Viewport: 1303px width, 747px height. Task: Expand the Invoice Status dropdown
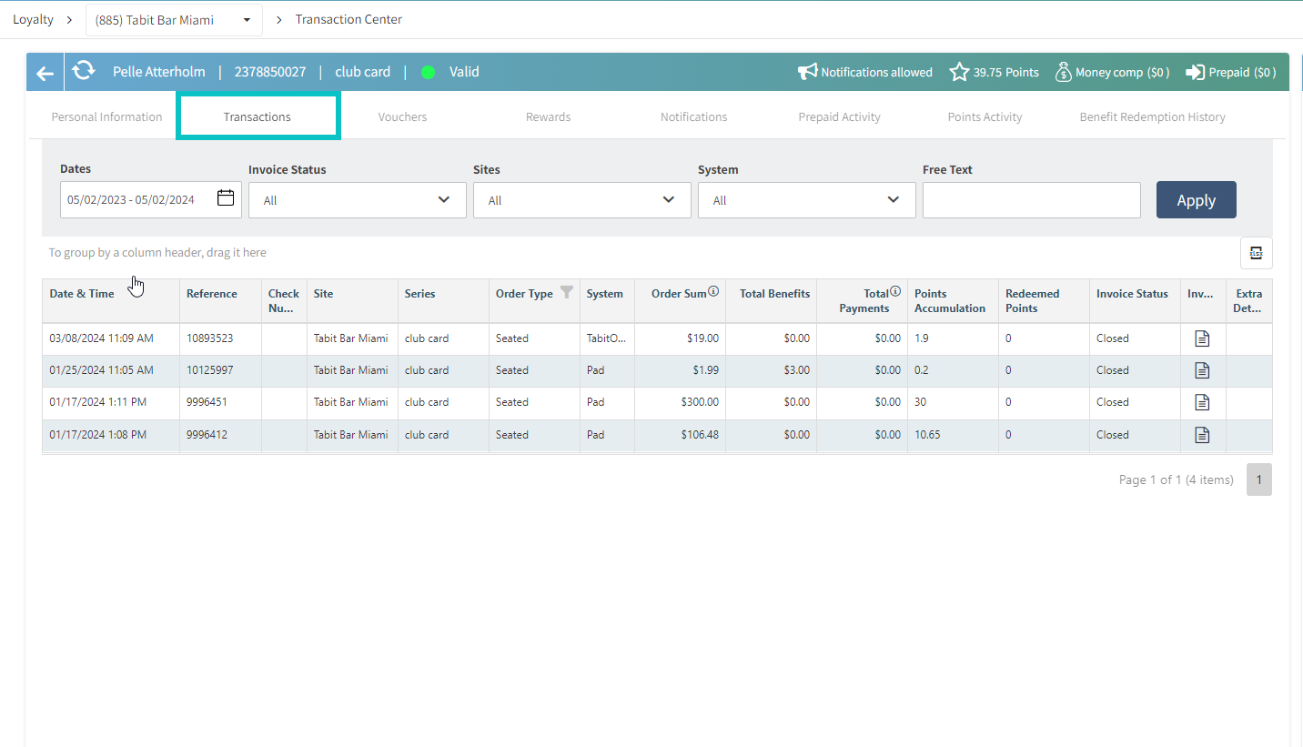(x=357, y=200)
